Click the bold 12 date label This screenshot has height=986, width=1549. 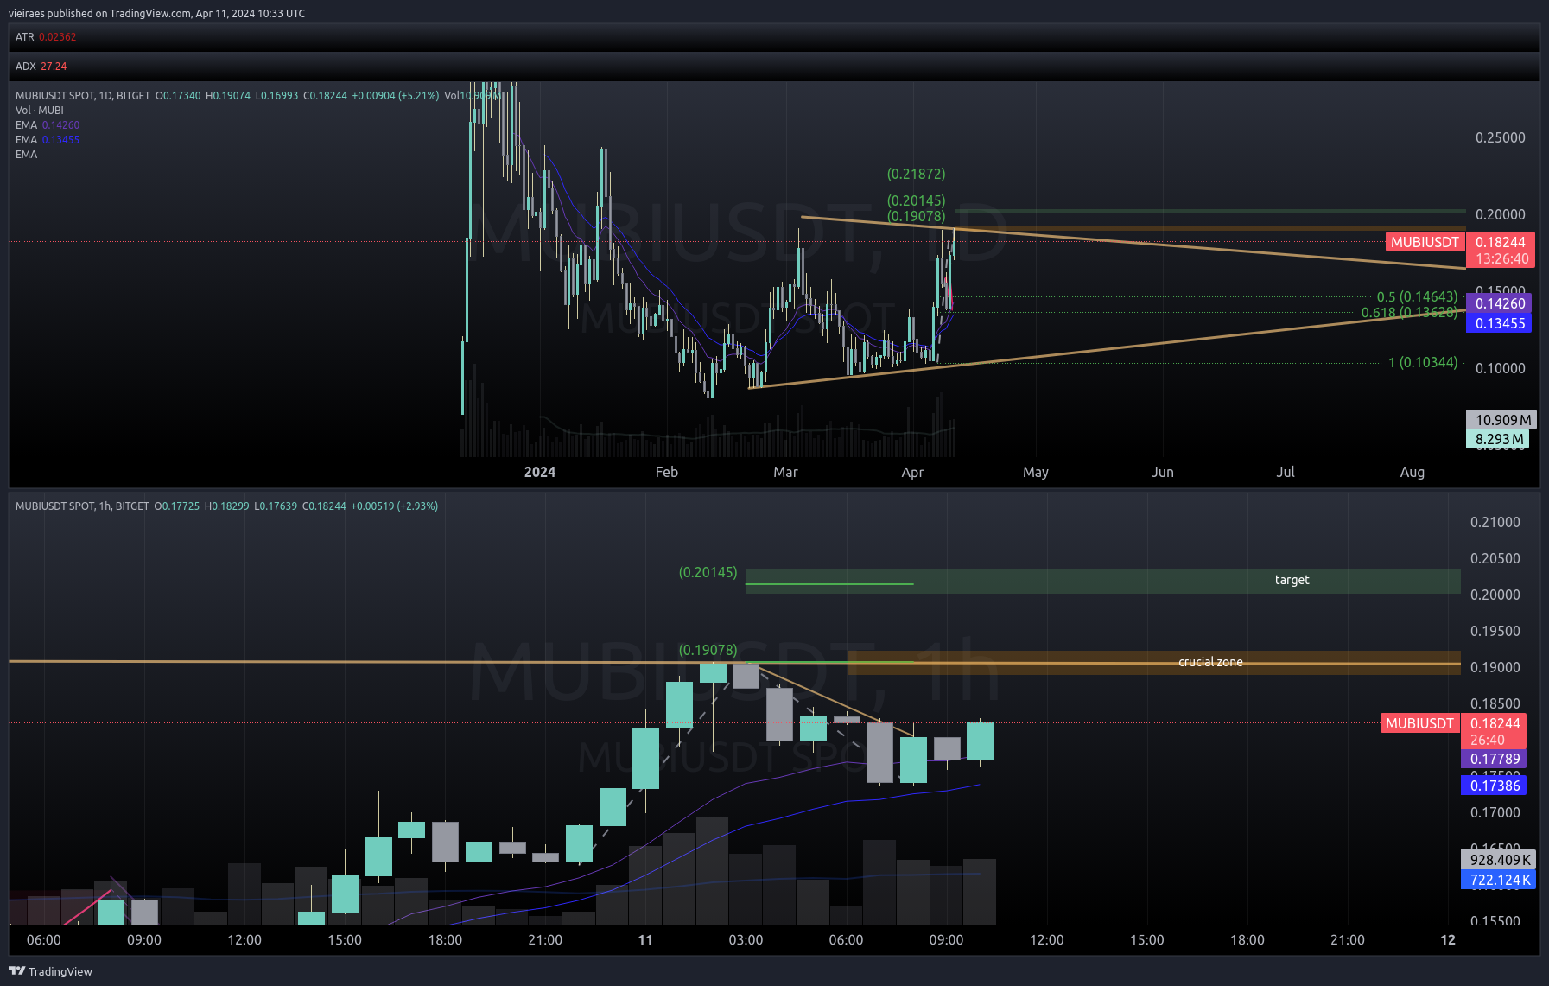(x=1448, y=940)
